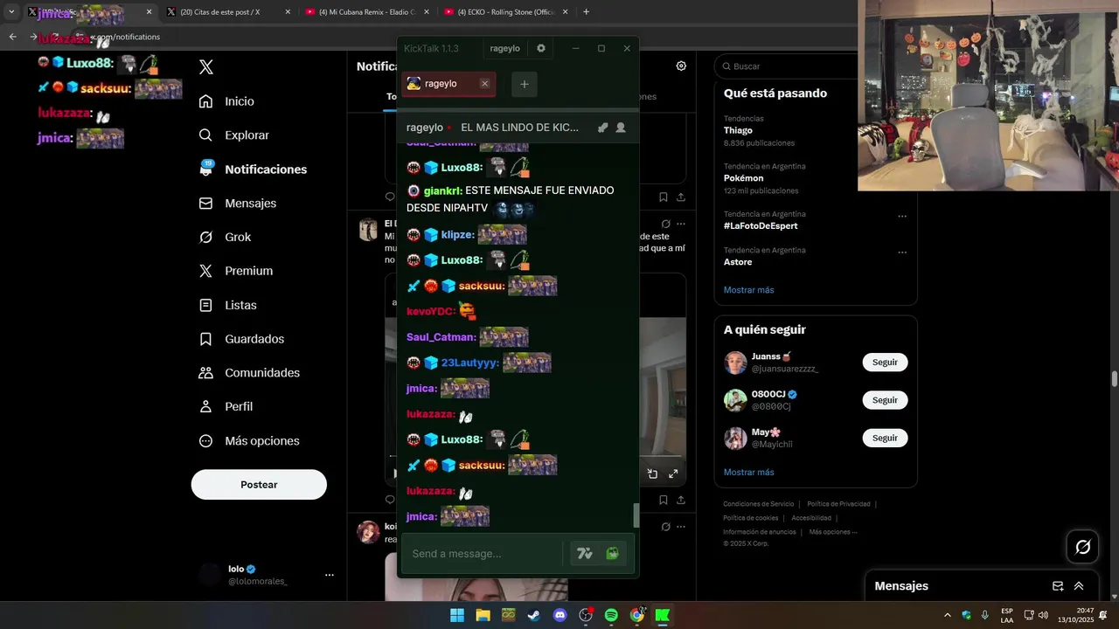The height and width of the screenshot is (629, 1119).
Task: Follow 0800CJ with Seguir button
Action: [885, 400]
